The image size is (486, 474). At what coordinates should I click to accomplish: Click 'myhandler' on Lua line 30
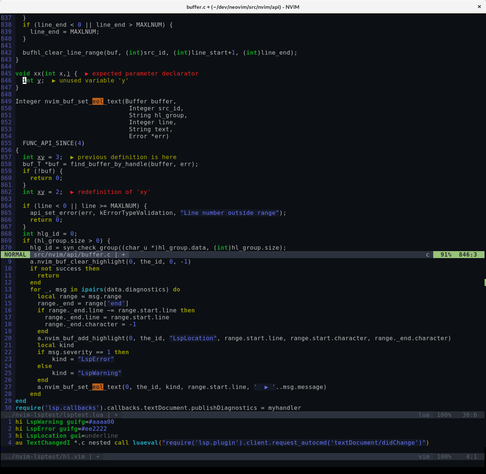(285, 408)
